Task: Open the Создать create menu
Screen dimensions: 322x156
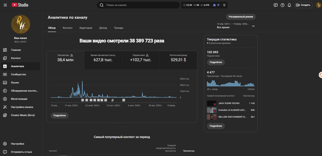Action: 303,5
